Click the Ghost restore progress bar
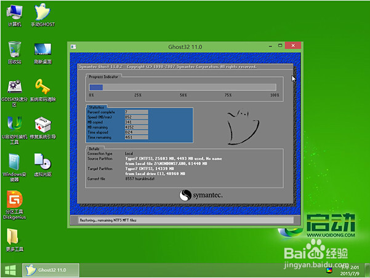 point(182,87)
